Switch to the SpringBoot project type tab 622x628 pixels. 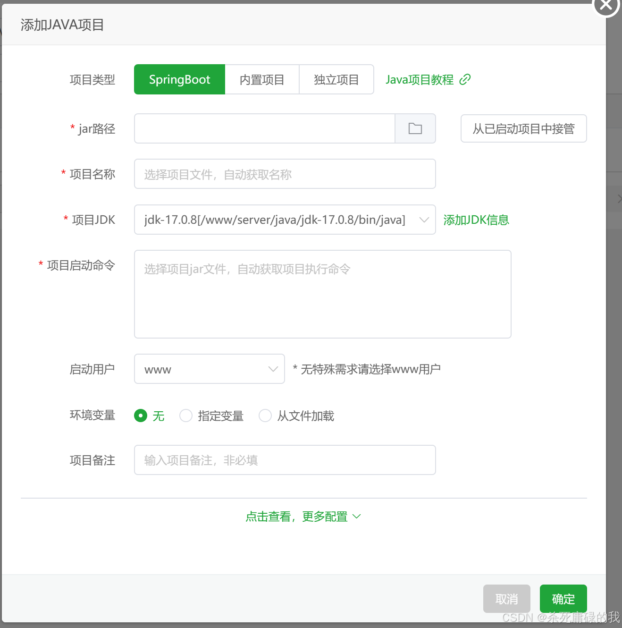[x=179, y=79]
